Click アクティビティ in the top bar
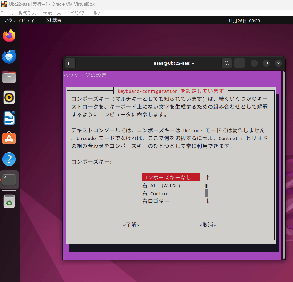The height and width of the screenshot is (282, 293). 19,21
